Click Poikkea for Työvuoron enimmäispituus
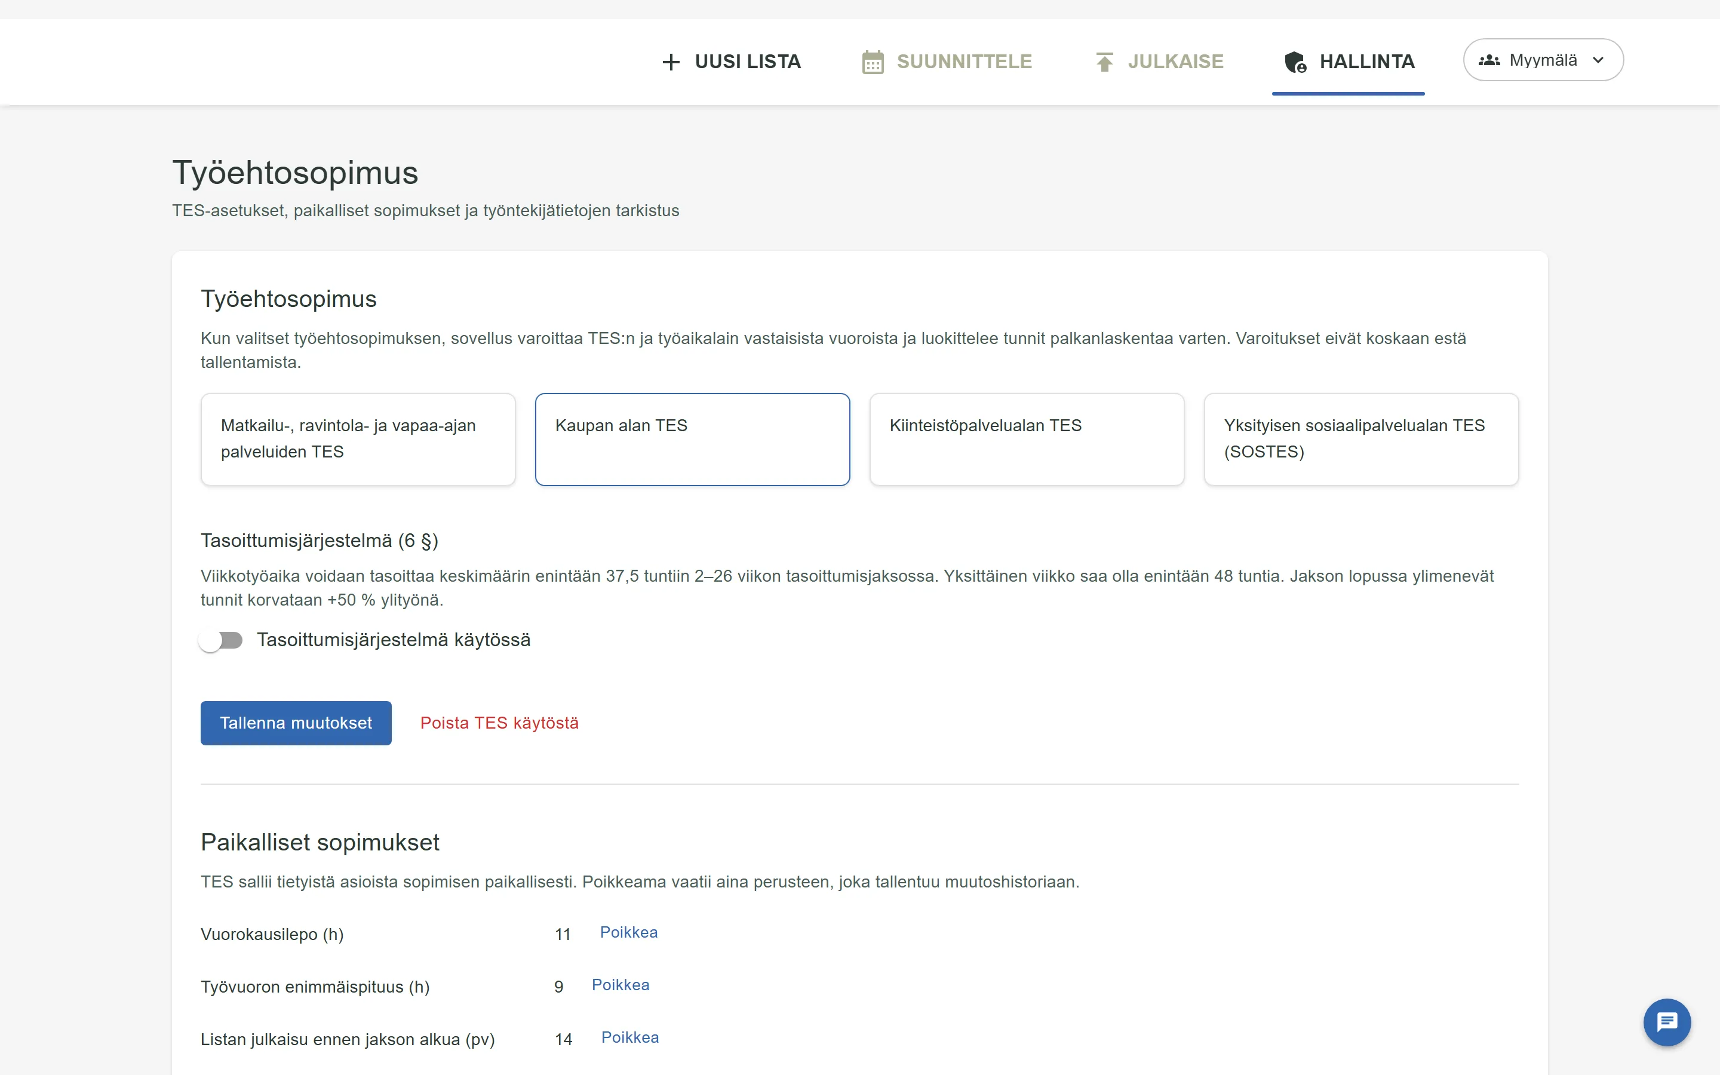This screenshot has height=1075, width=1720. click(621, 985)
